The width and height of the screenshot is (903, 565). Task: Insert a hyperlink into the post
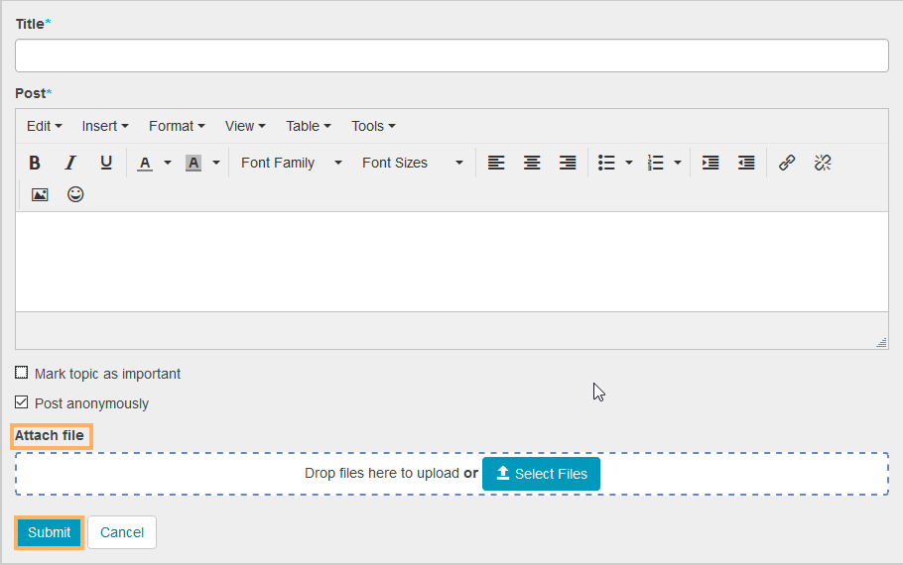(787, 163)
